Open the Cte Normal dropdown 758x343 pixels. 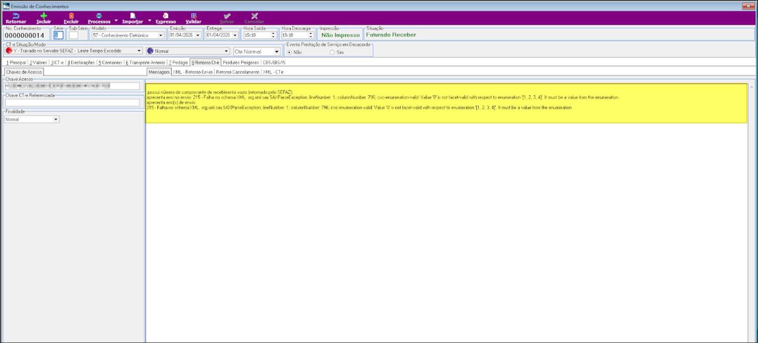click(276, 52)
